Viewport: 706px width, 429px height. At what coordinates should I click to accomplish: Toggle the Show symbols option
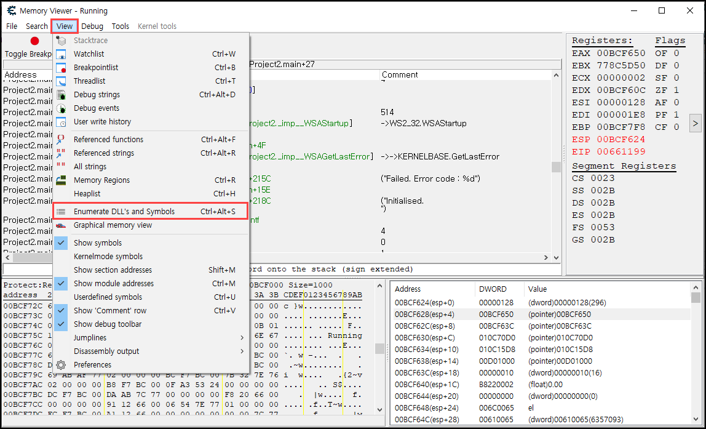(x=151, y=243)
